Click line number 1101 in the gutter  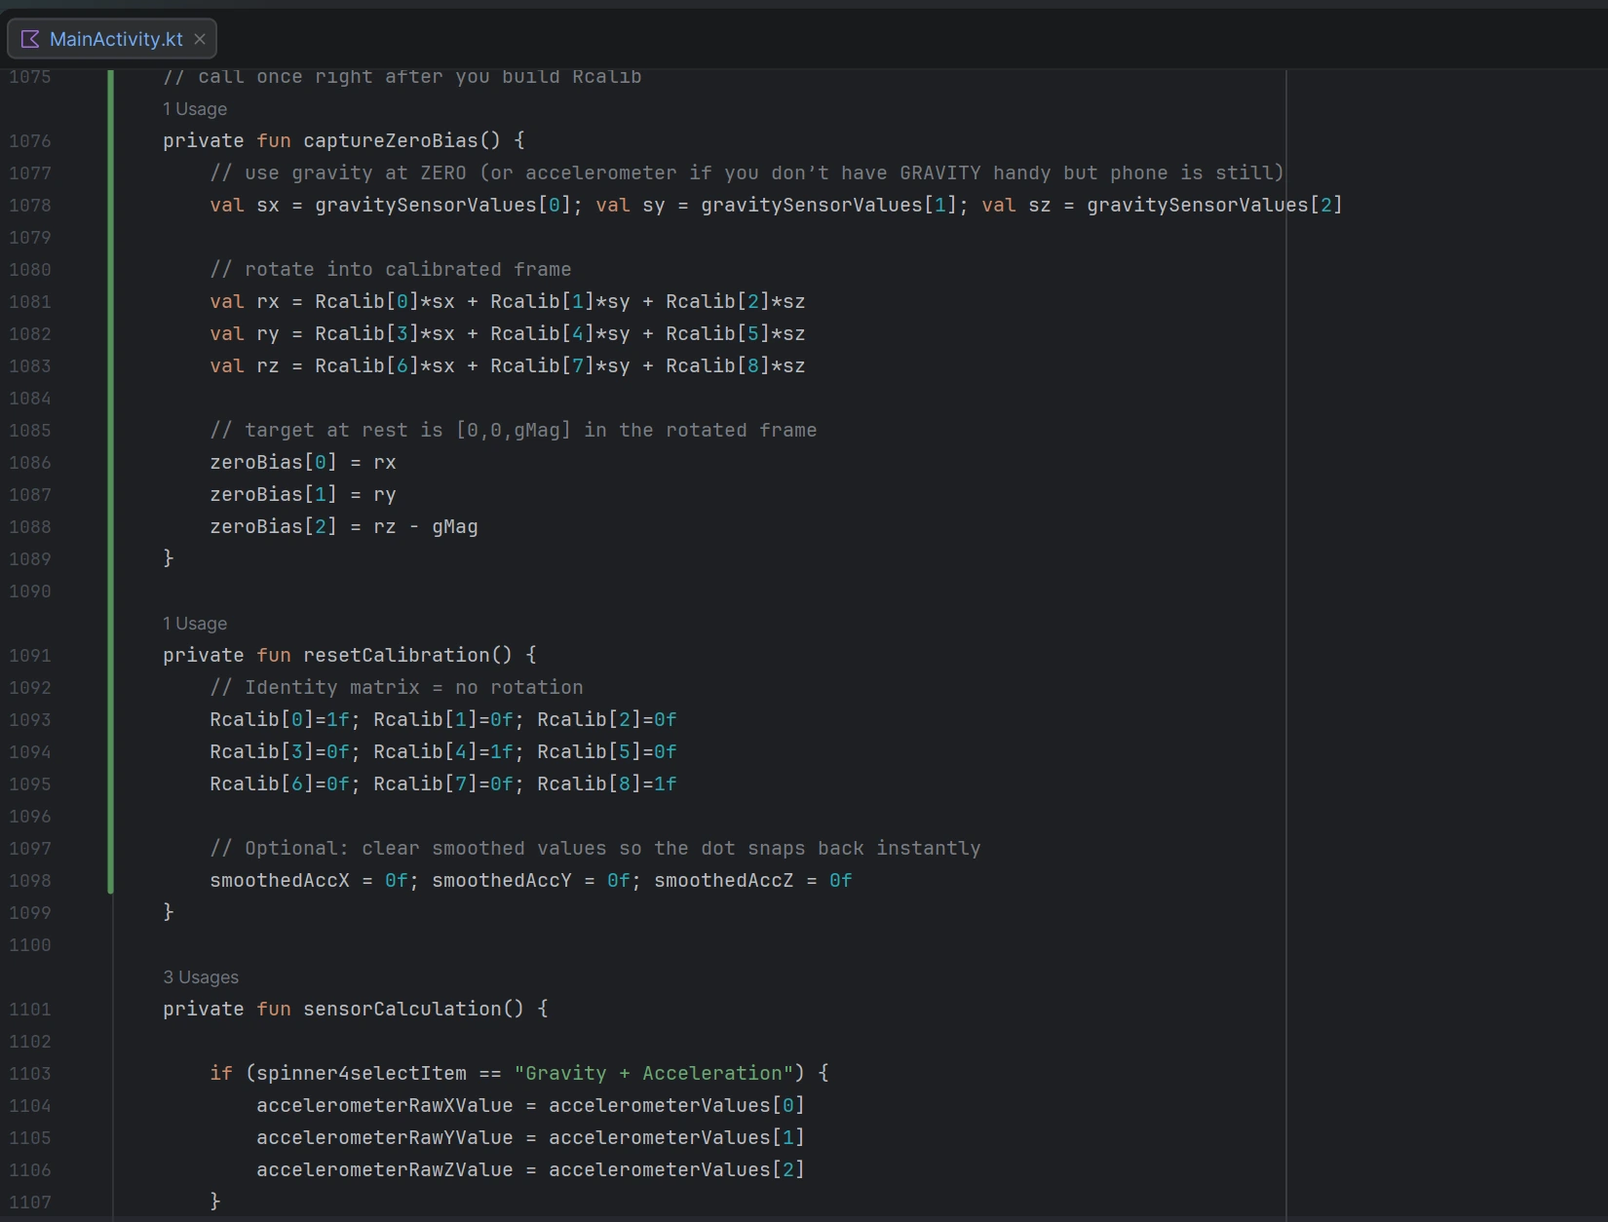click(x=30, y=1010)
